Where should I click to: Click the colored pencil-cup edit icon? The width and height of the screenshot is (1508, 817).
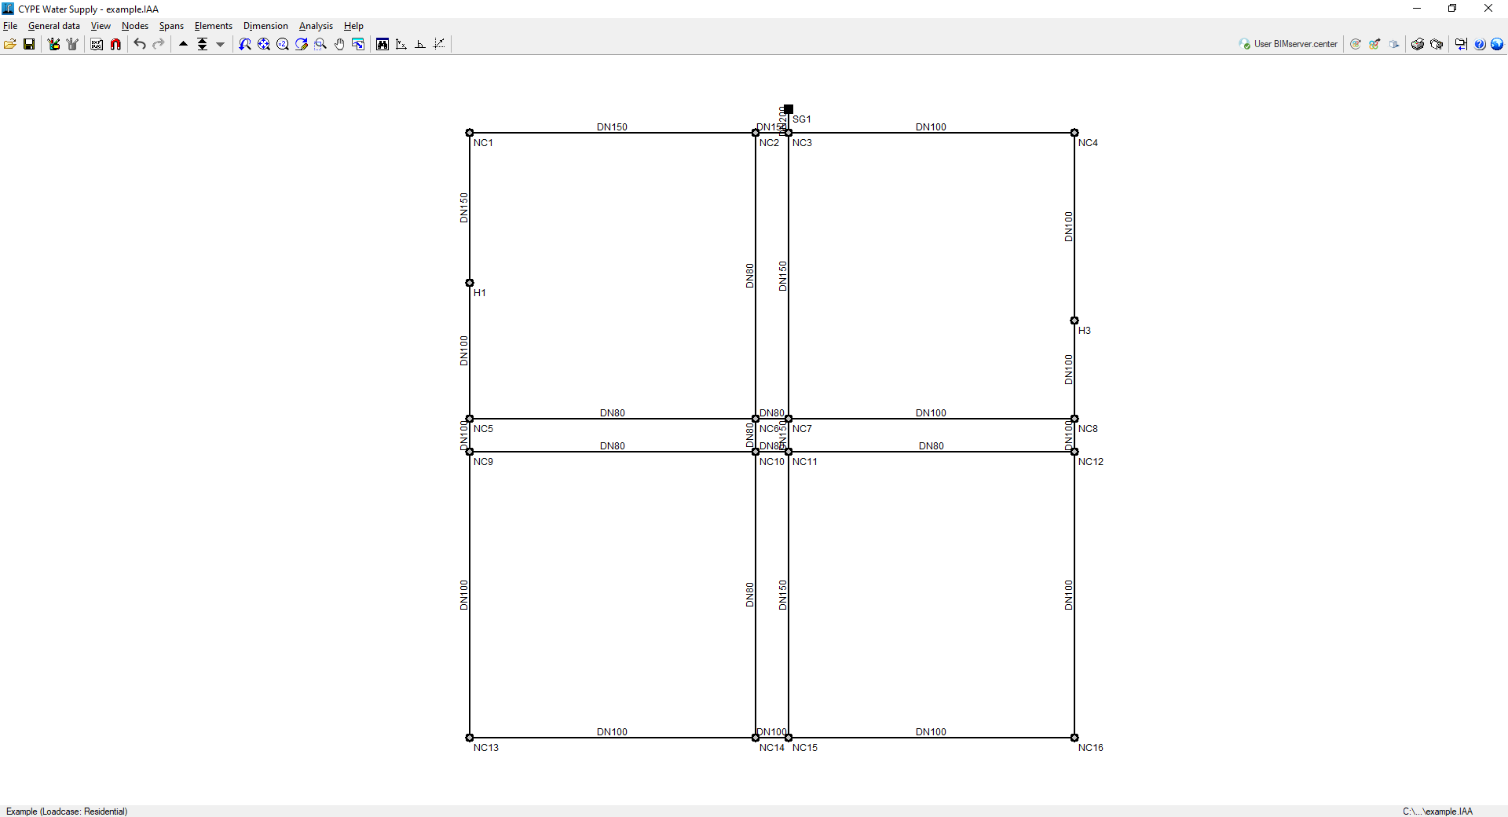coord(53,44)
